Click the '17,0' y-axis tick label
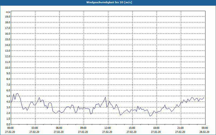216x135 pixels. tap(8, 28)
